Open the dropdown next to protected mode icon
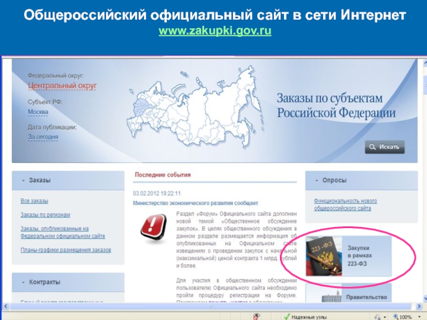 point(385,317)
